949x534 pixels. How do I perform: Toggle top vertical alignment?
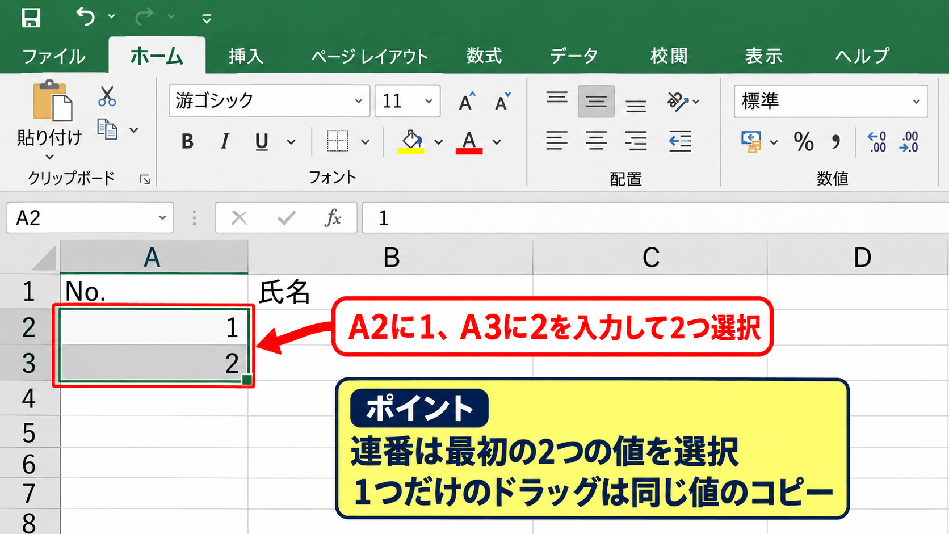pos(557,98)
